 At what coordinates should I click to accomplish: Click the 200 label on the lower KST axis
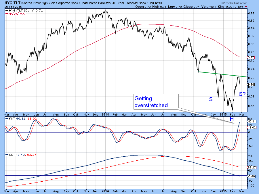251,156
